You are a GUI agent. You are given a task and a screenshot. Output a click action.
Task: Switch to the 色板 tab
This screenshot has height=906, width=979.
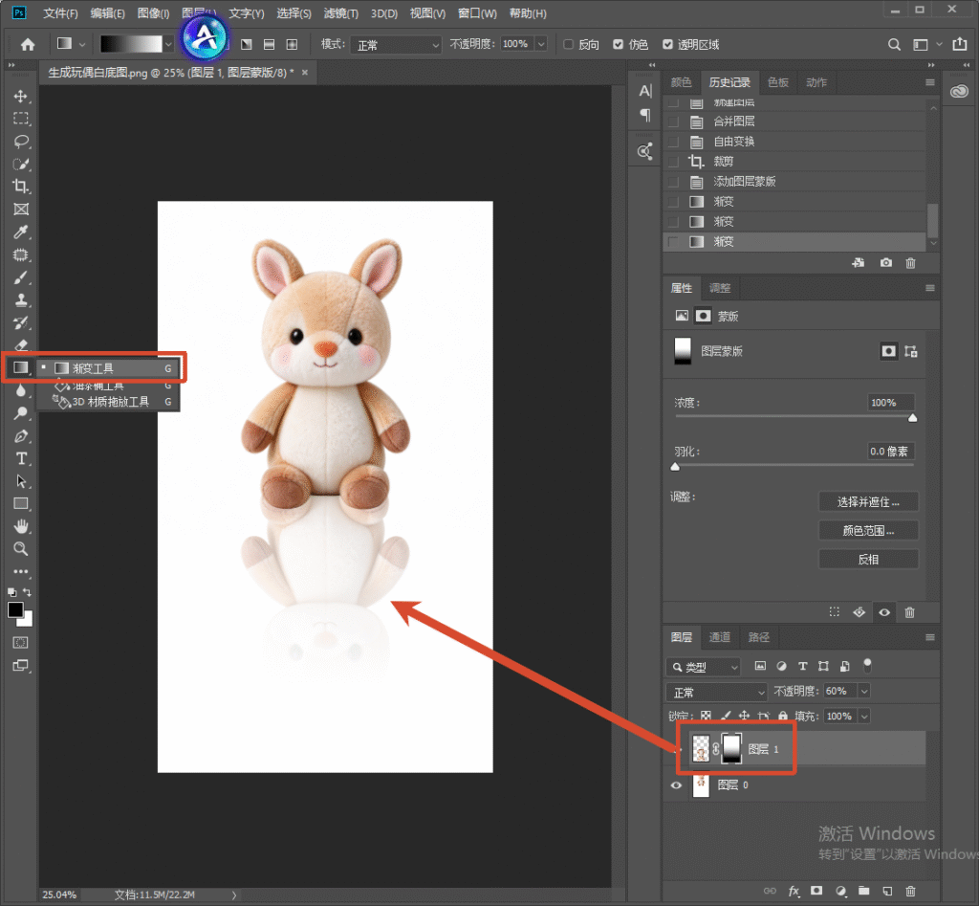click(x=778, y=82)
